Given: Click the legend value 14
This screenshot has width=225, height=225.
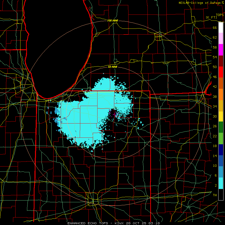Looking at the screenshot, I should point(215,156).
